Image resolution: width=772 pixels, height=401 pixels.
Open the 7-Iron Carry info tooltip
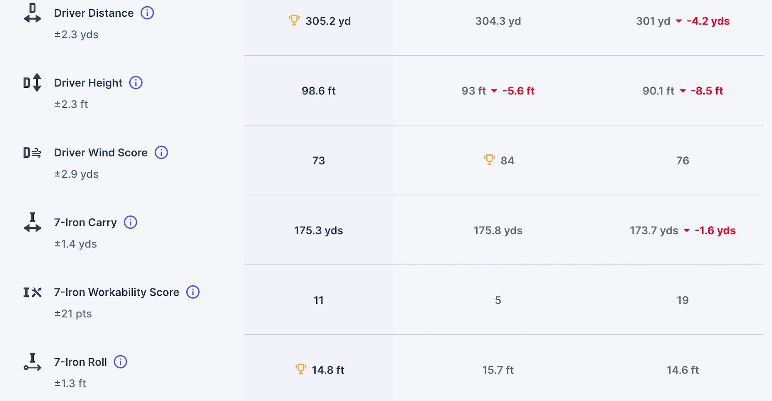(x=131, y=223)
